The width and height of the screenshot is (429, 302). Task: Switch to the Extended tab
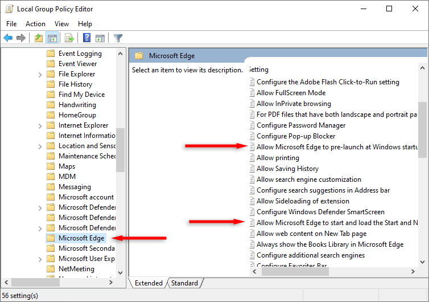(148, 283)
